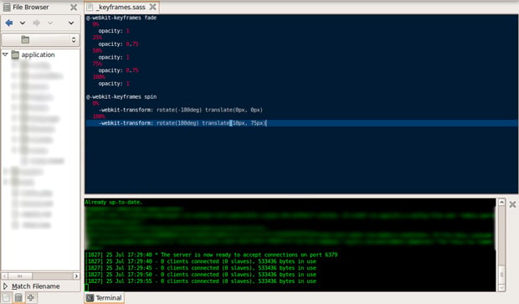Click the highlighted 'rotate(180deg) translate' line
This screenshot has height=304, width=519.
pyautogui.click(x=301, y=123)
